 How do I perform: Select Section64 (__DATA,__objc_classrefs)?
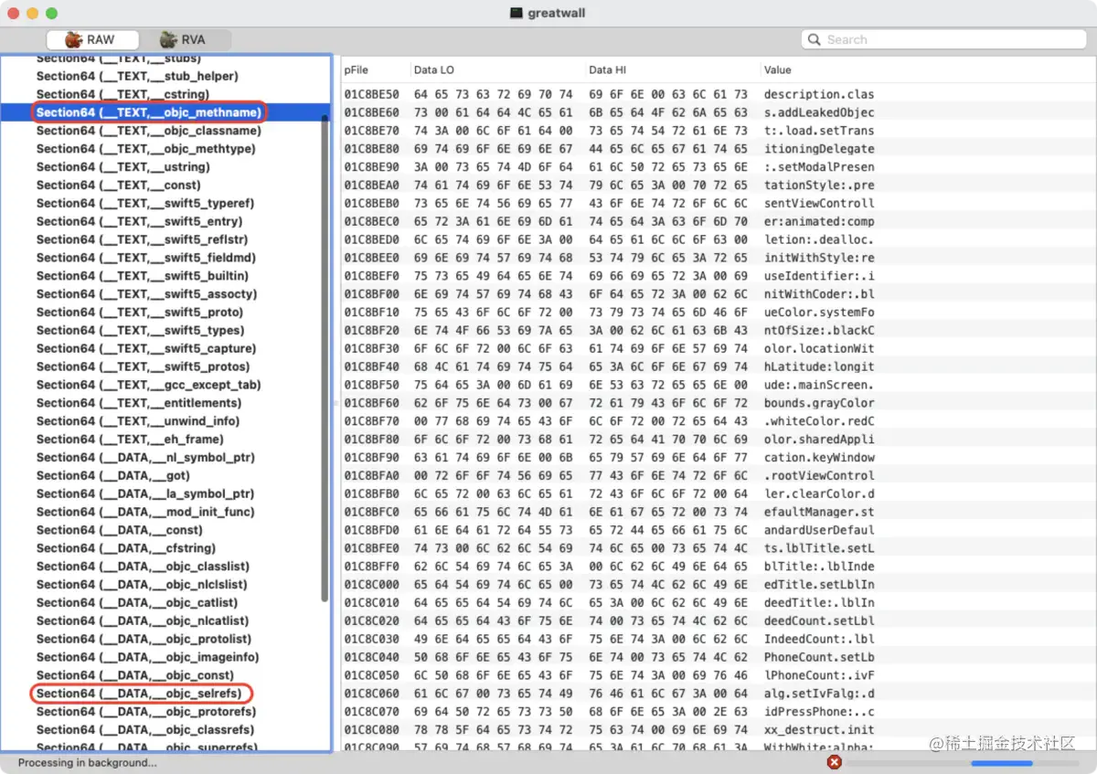[x=145, y=730]
